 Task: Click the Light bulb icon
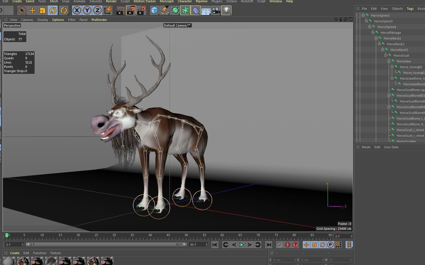226,11
